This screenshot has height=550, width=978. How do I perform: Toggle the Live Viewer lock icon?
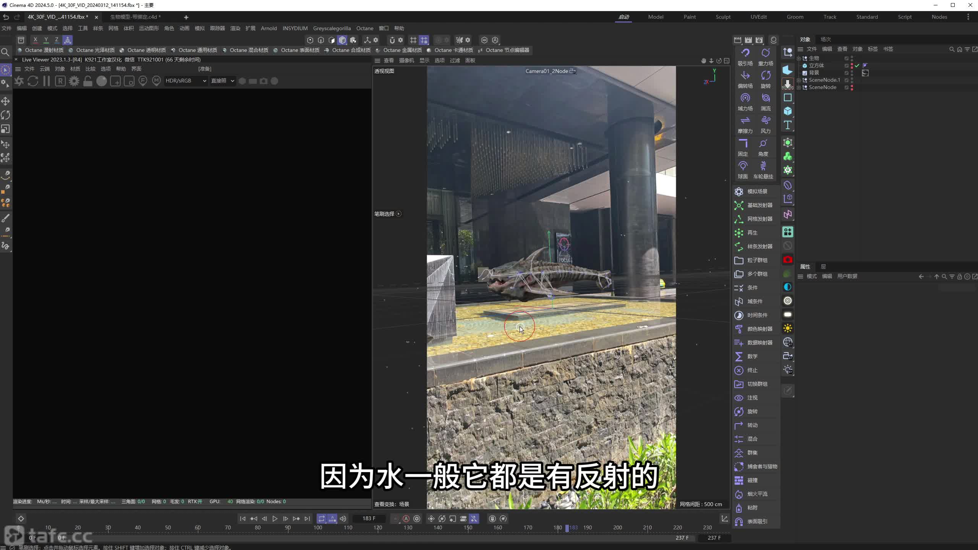(88, 81)
